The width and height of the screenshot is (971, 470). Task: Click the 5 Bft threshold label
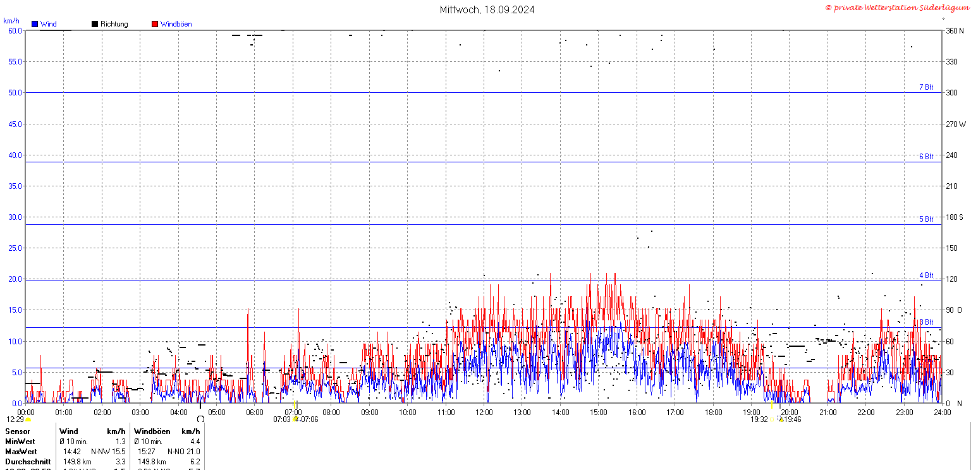coord(926,219)
